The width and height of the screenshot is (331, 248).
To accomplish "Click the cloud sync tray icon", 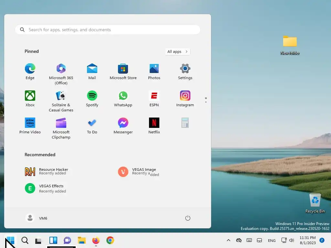I will (x=239, y=240).
